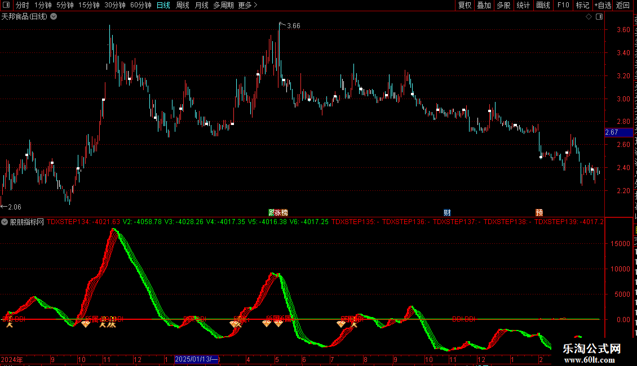This screenshot has width=637, height=366.
Task: Open the 统计 statistics button
Action: coord(523,5)
